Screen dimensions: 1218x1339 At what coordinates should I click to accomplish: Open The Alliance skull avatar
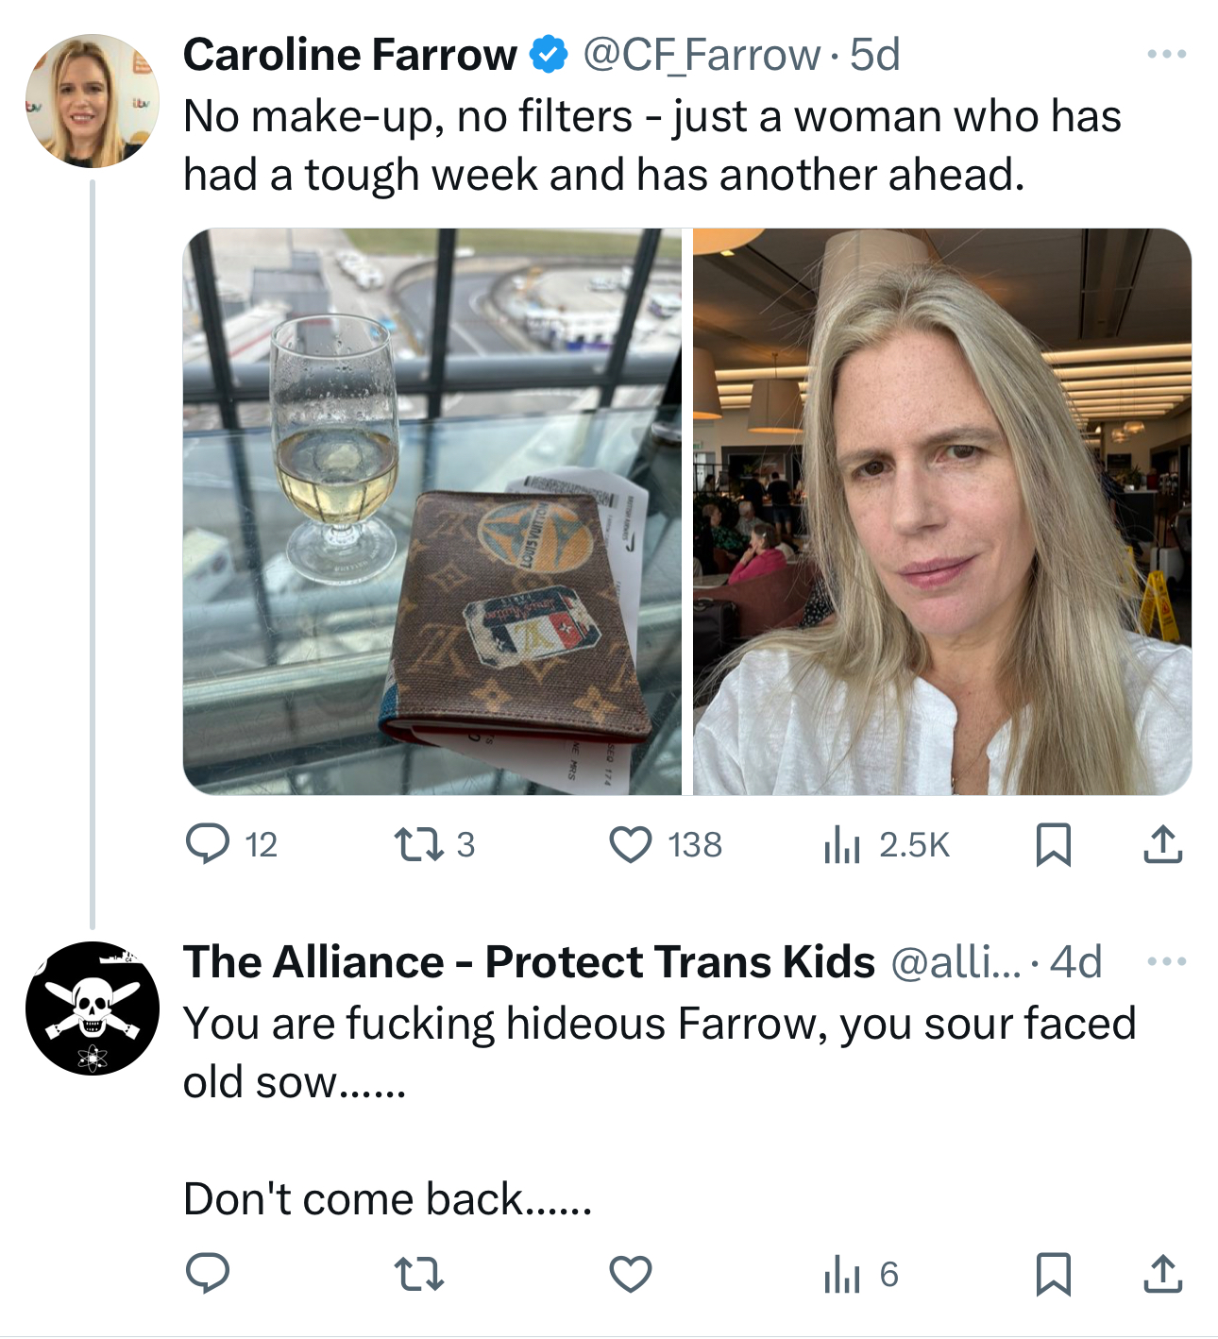coord(93,1008)
